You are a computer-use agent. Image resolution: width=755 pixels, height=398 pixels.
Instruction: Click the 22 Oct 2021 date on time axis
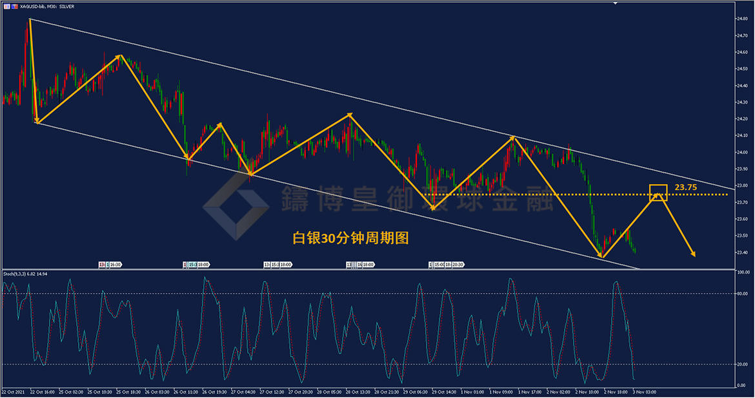[13, 392]
